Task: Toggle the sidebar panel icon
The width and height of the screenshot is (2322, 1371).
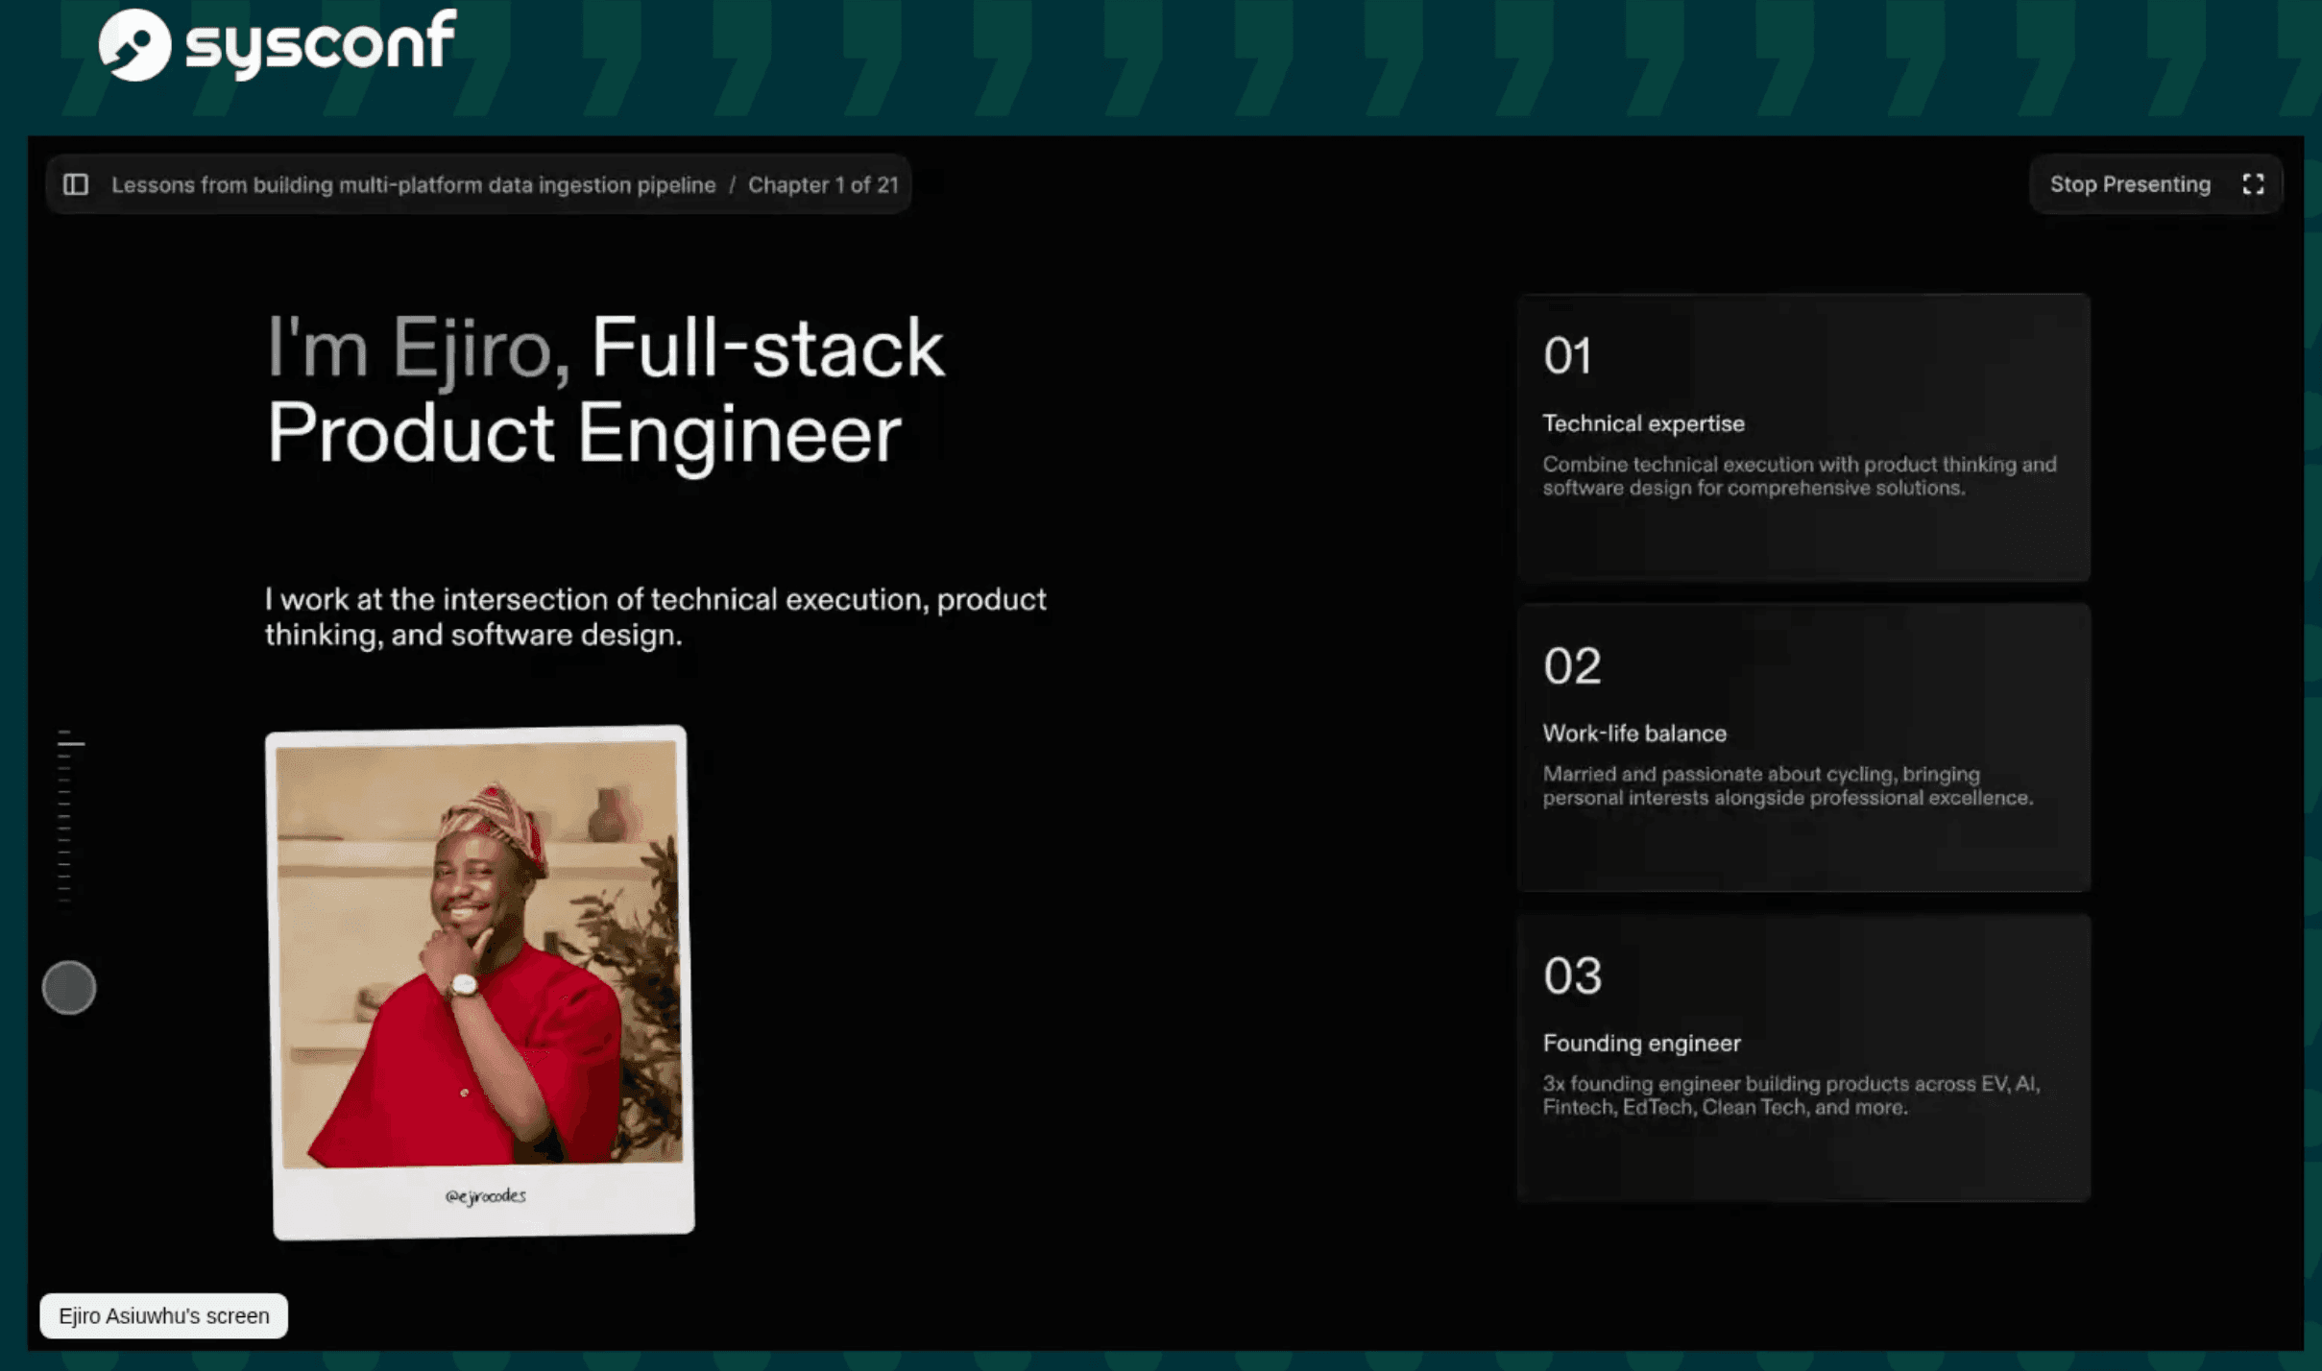Action: [x=76, y=184]
